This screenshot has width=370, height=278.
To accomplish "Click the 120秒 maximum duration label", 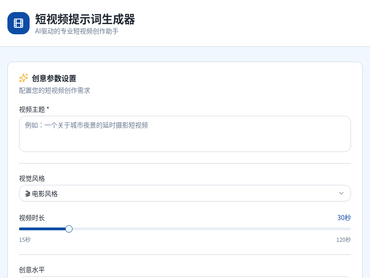I will (x=343, y=240).
